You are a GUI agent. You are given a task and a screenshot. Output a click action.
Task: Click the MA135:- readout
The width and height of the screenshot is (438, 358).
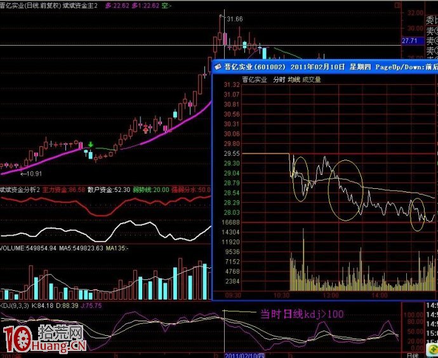coord(117,248)
